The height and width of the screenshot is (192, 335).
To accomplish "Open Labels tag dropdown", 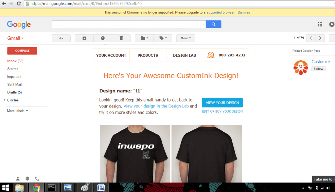I will pos(163,38).
